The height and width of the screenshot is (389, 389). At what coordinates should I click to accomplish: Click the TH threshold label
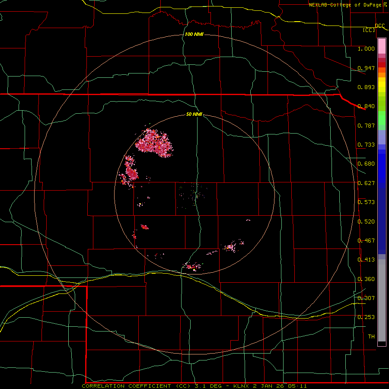pos(371,337)
